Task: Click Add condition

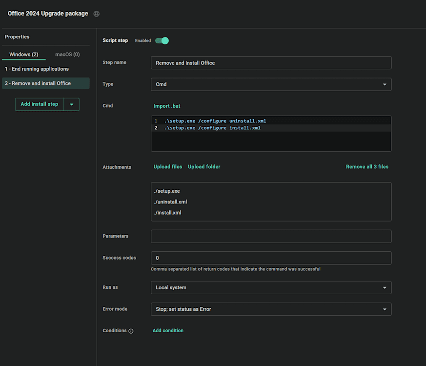Action: point(168,330)
